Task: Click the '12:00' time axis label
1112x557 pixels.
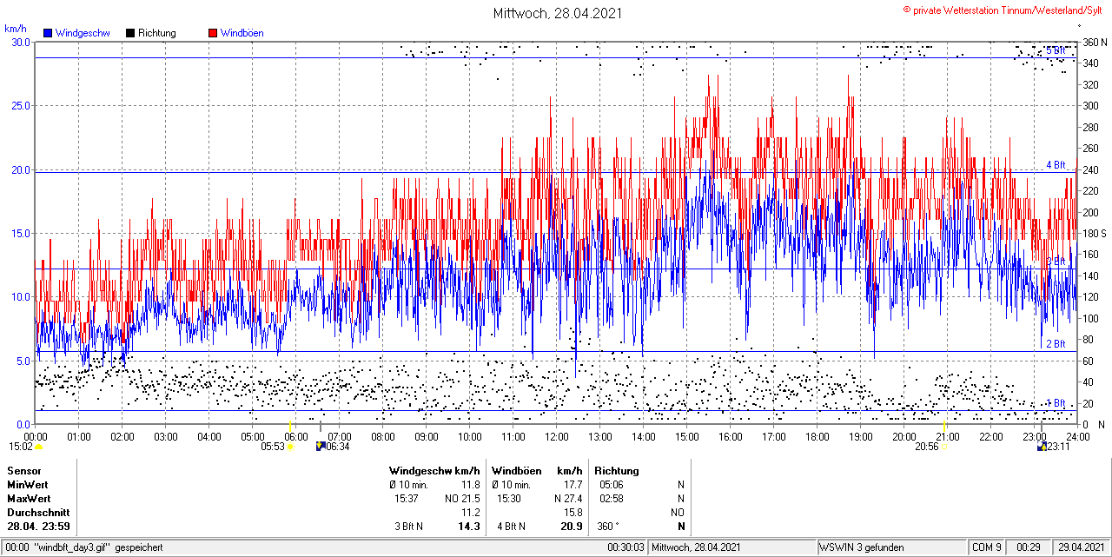Action: point(556,436)
